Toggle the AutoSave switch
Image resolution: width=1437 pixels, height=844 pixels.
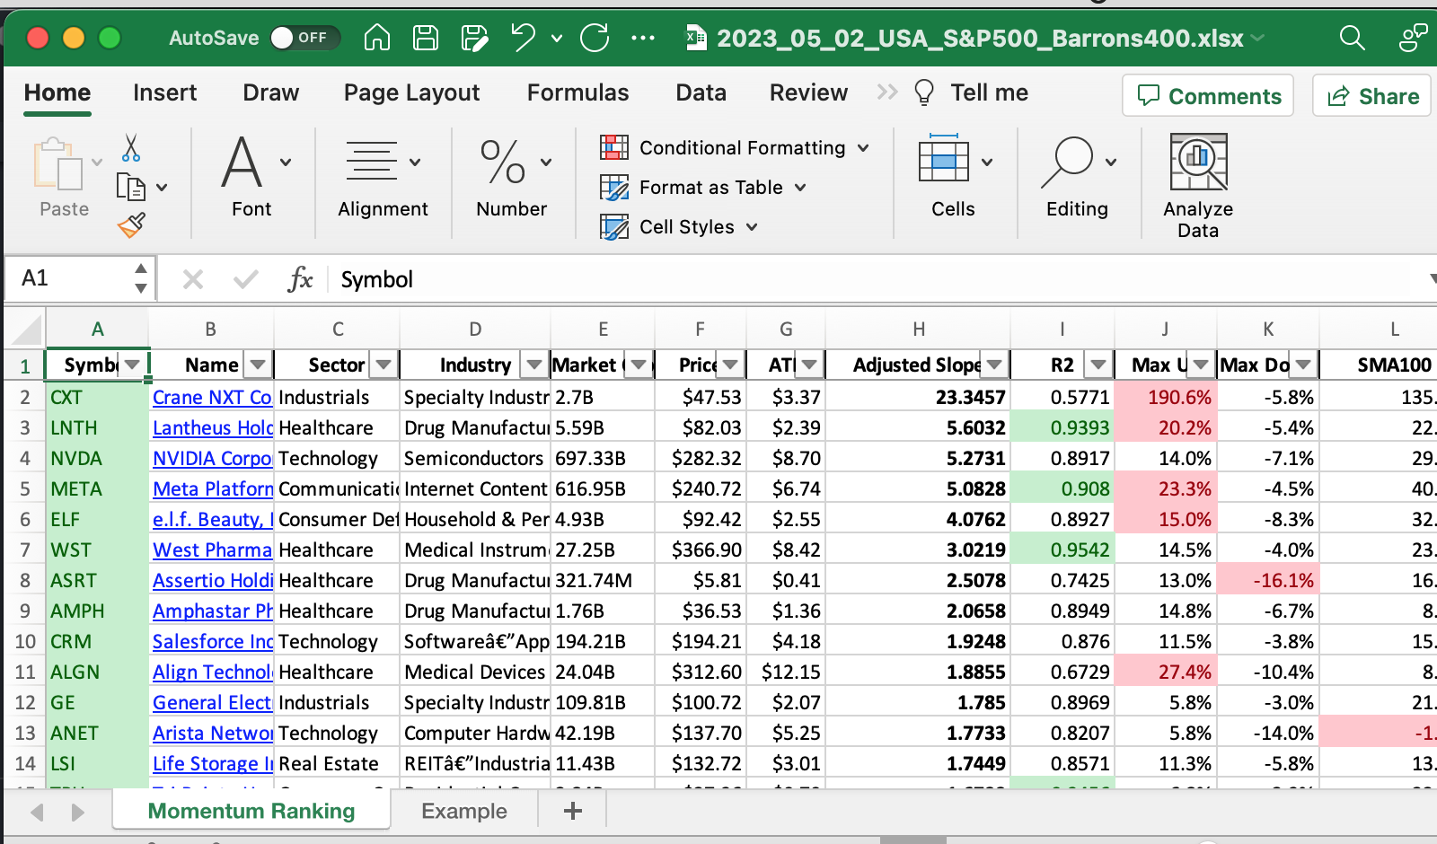(304, 38)
